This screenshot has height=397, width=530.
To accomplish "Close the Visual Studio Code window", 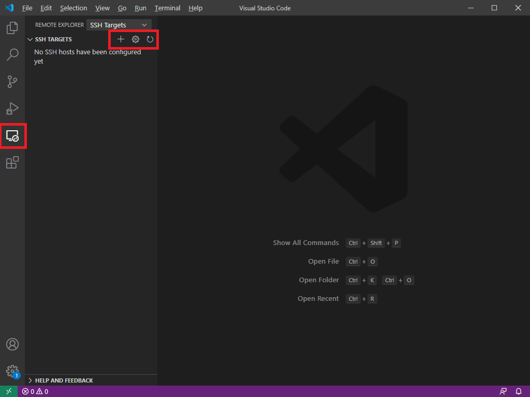I will 518,8.
